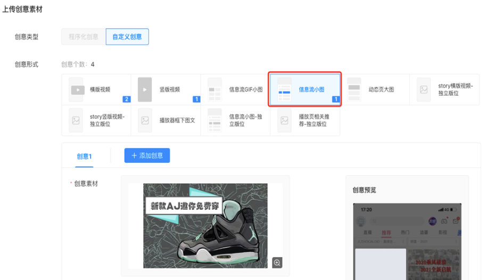
Task: Choose the 信息流小图 format card
Action: pos(305,89)
